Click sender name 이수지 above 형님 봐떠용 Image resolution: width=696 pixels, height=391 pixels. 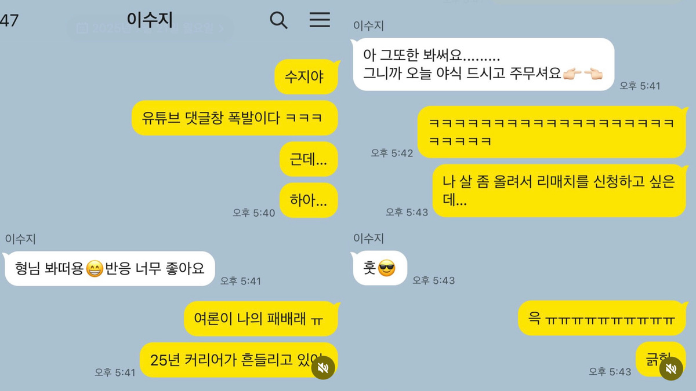pyautogui.click(x=20, y=238)
